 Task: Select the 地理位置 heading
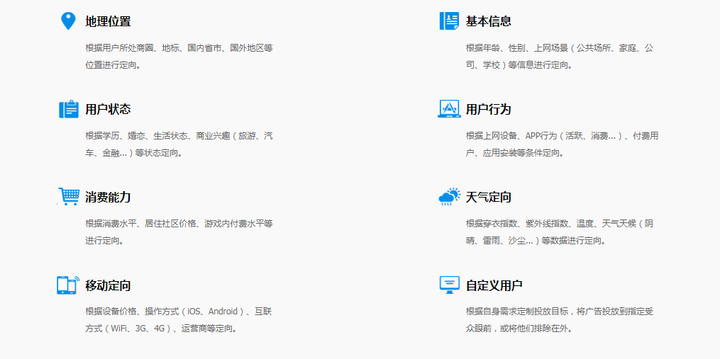pos(108,21)
